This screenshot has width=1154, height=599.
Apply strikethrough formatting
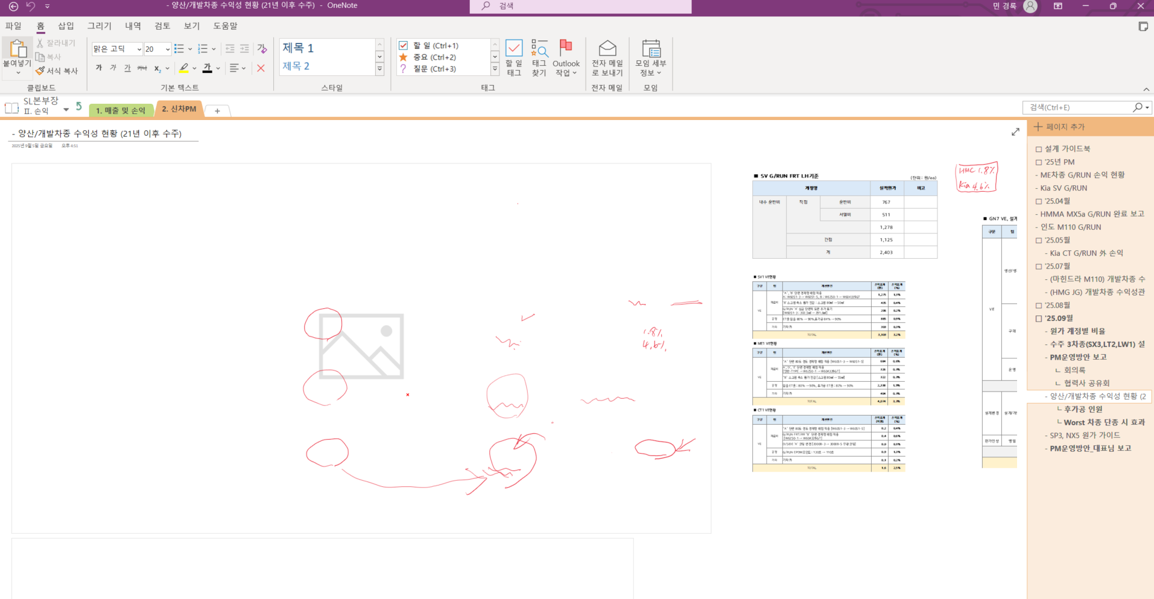click(142, 68)
